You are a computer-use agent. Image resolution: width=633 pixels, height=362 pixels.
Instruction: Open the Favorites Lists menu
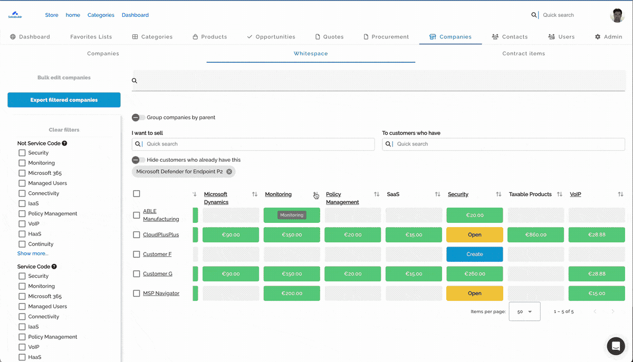(91, 37)
